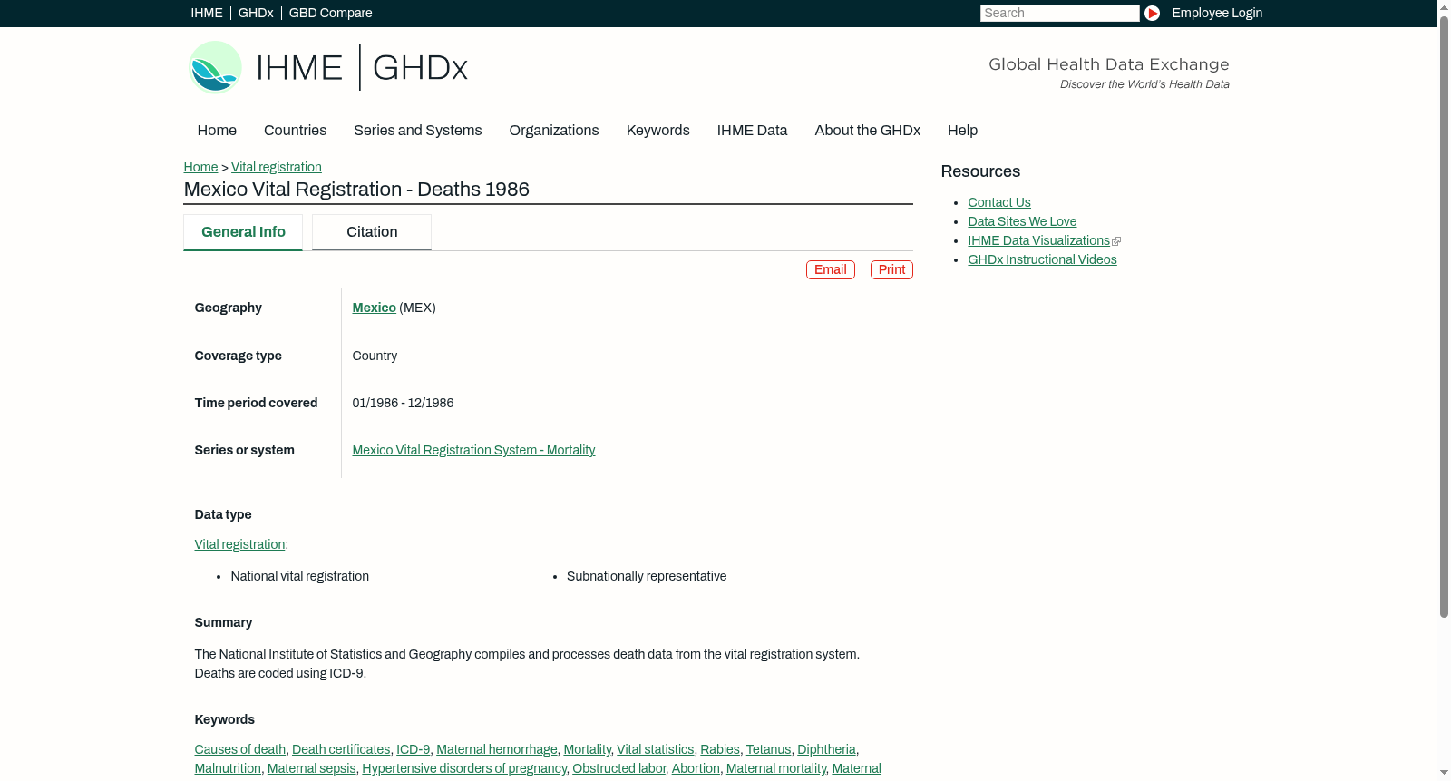Screen dimensions: 1451x781
Task: Click the ICD-9 keyword link
Action: tap(413, 749)
